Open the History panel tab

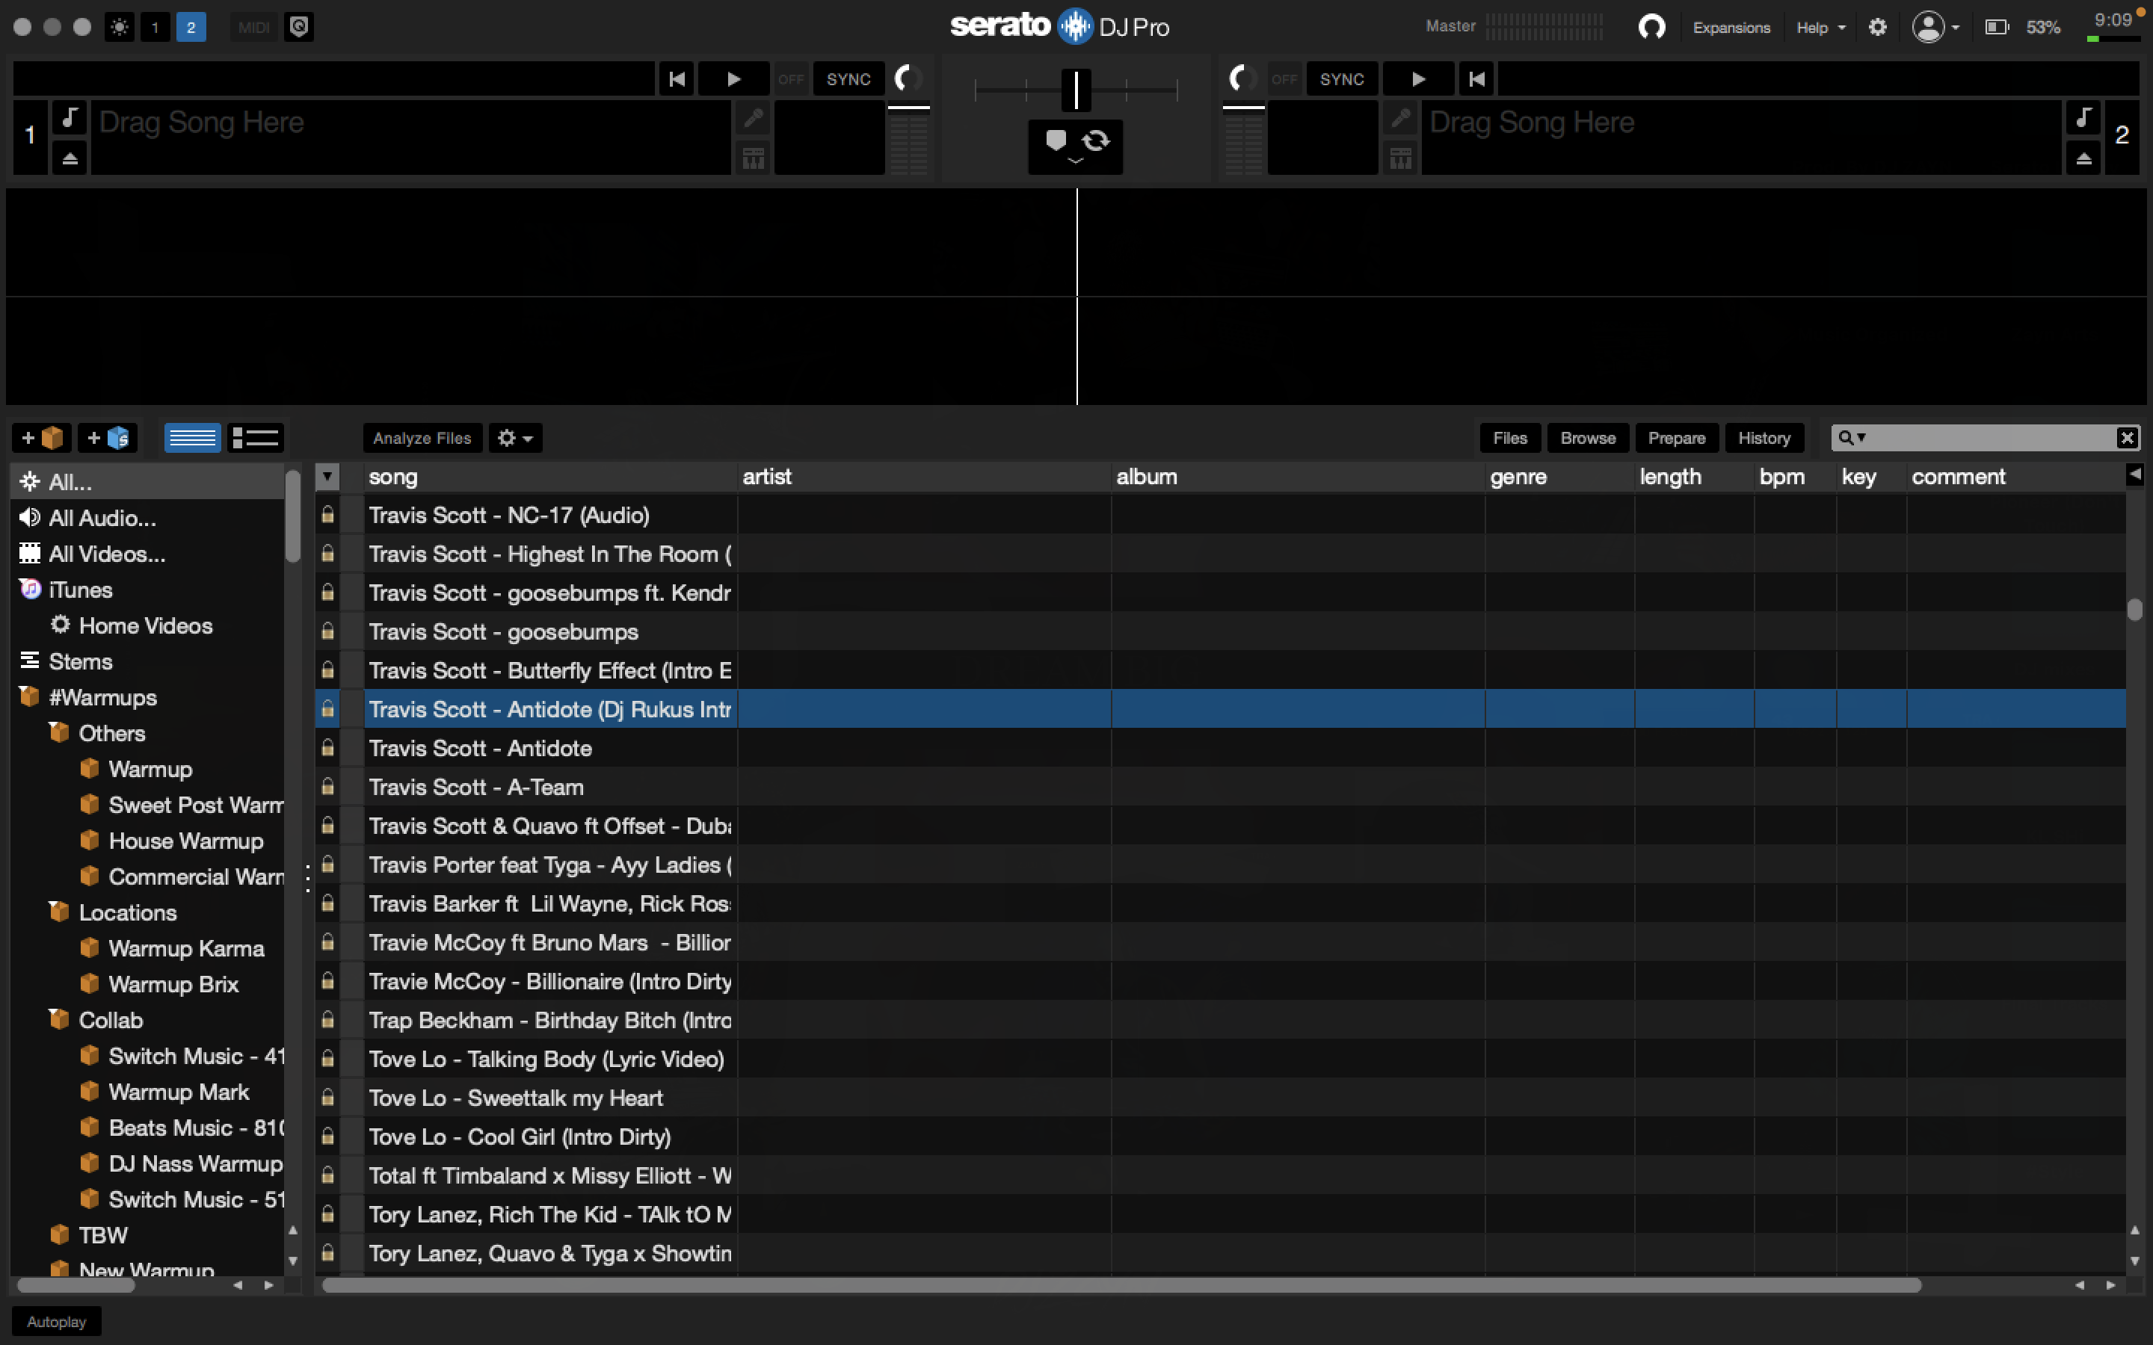click(x=1764, y=438)
